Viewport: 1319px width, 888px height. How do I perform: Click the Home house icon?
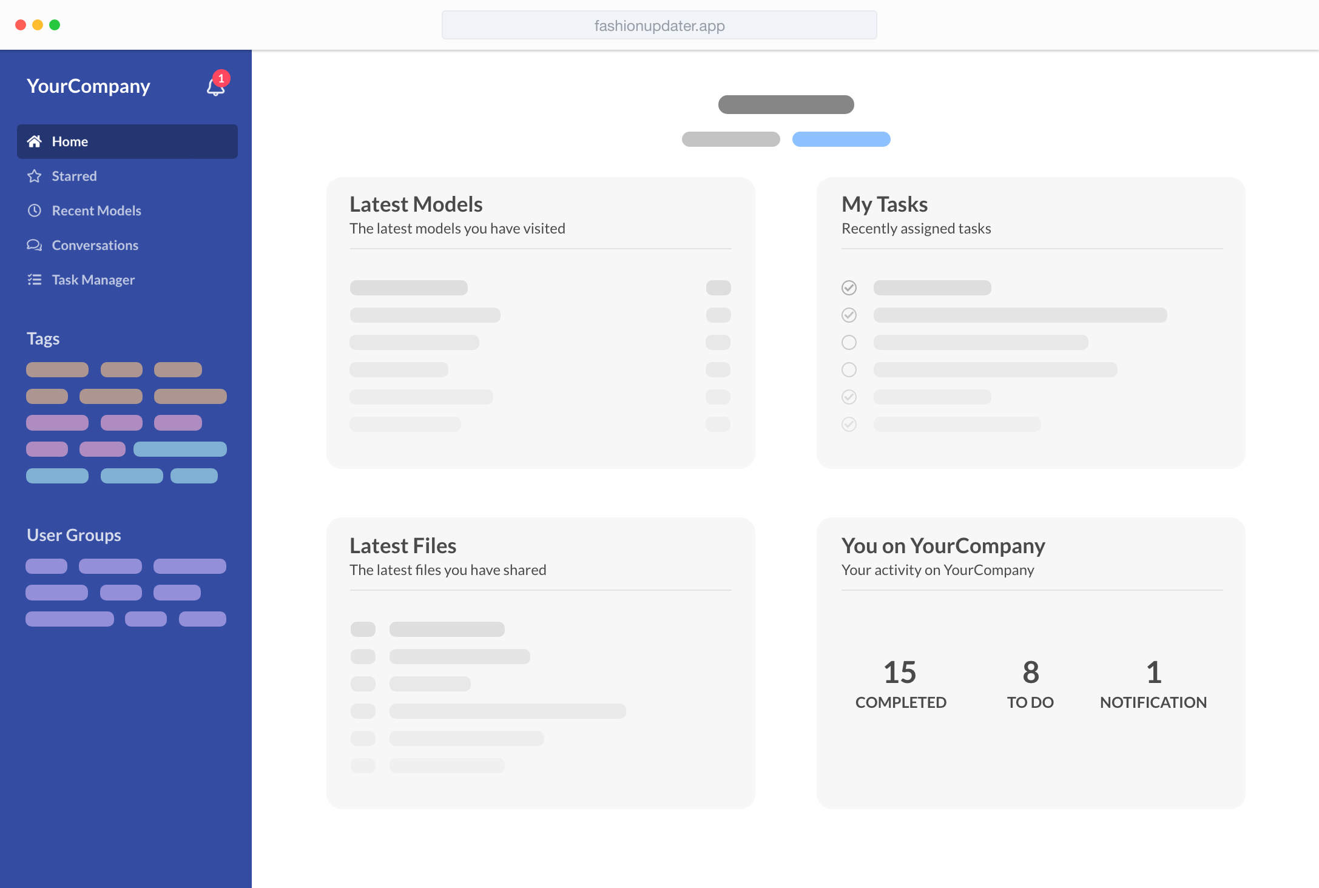35,141
